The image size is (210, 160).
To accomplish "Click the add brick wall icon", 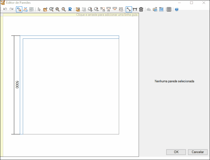I will tap(78, 9).
